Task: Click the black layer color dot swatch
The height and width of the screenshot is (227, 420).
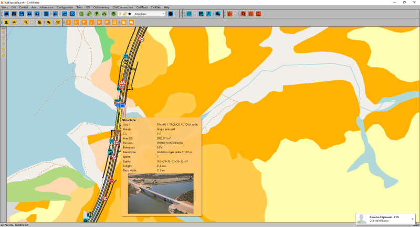Action: [130, 14]
